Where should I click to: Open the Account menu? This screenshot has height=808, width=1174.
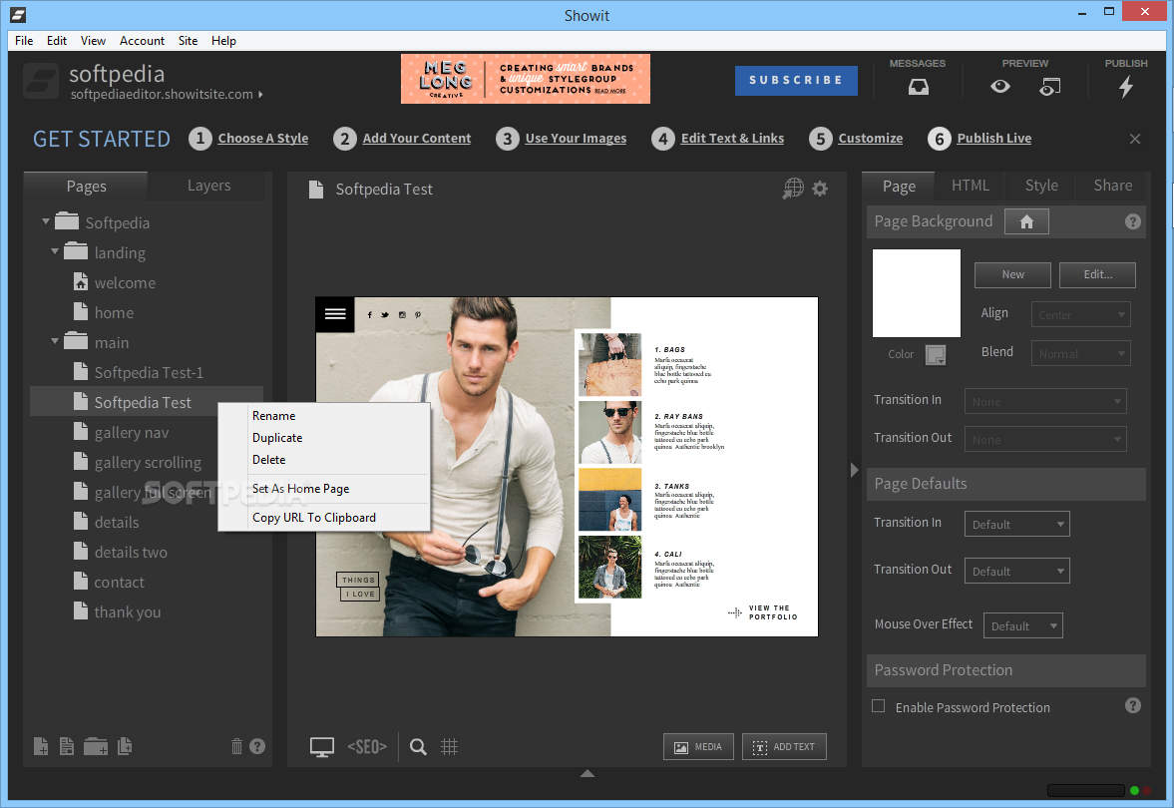tap(142, 41)
